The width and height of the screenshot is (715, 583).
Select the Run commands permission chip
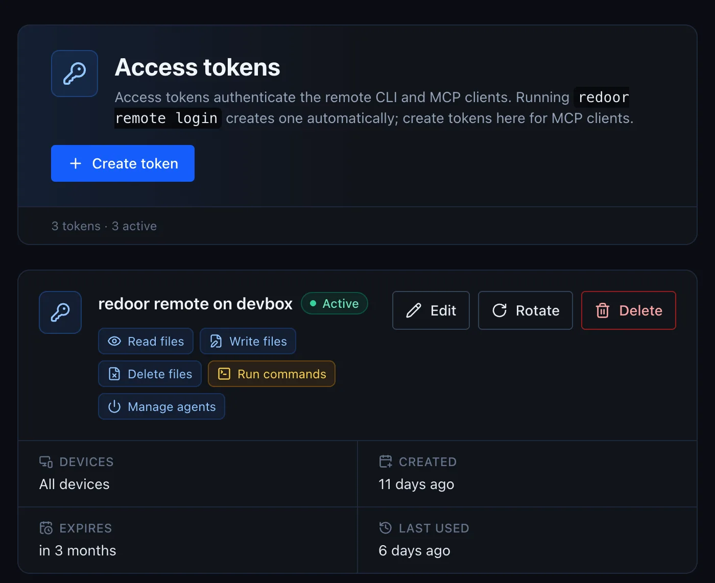(272, 374)
